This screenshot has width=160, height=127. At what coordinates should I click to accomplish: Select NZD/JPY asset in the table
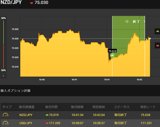(26, 115)
